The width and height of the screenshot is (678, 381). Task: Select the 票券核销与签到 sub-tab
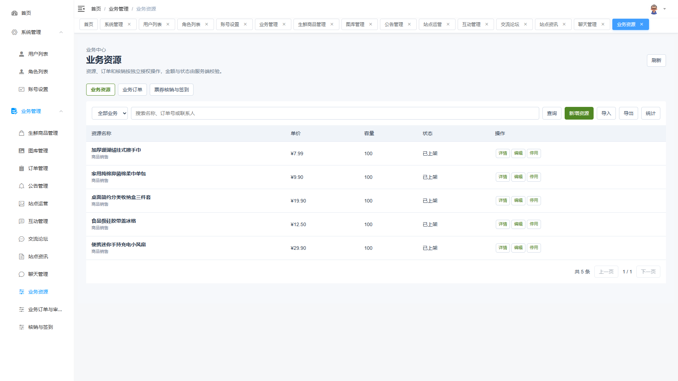(x=172, y=90)
